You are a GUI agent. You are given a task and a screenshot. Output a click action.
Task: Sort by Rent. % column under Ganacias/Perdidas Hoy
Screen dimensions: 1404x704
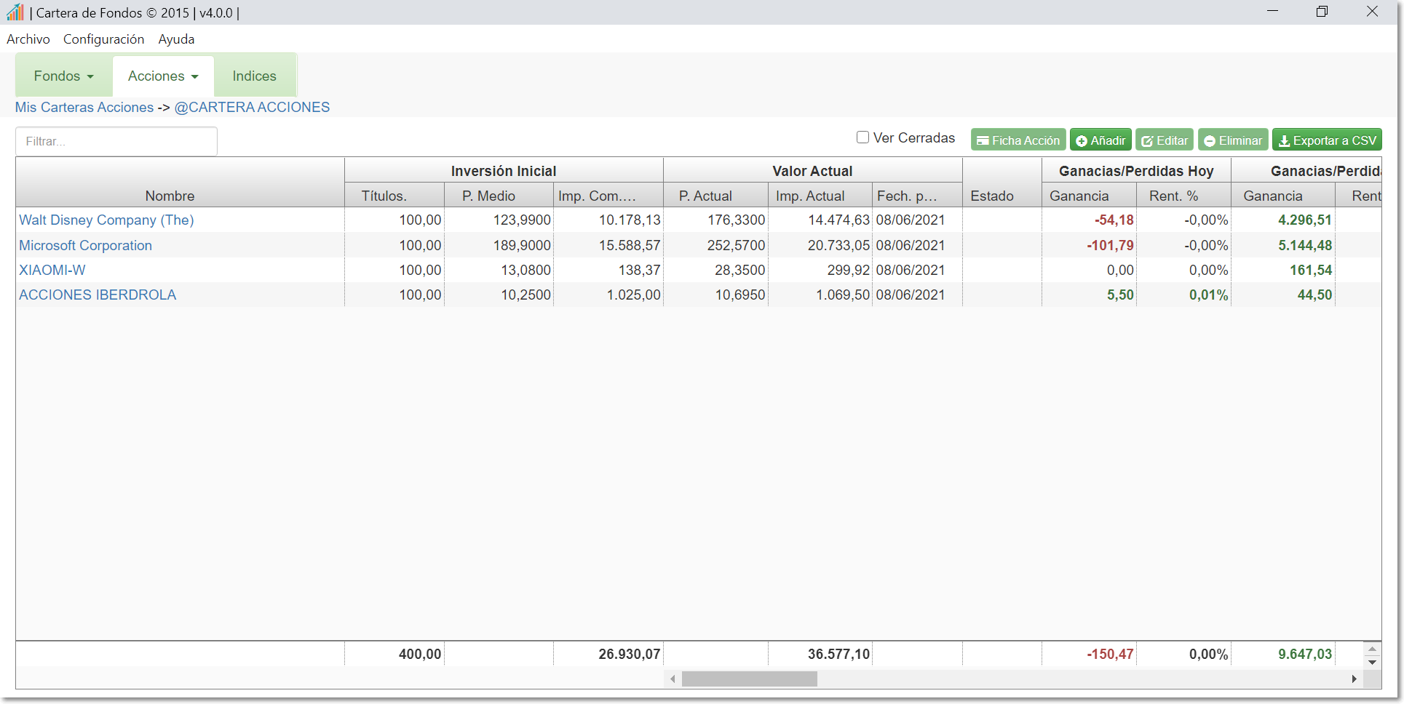pos(1183,196)
